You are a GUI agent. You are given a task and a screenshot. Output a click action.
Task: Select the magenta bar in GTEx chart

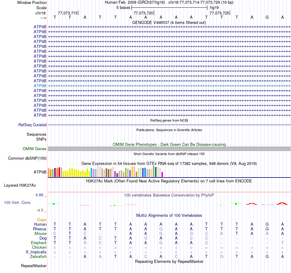(x=162, y=174)
